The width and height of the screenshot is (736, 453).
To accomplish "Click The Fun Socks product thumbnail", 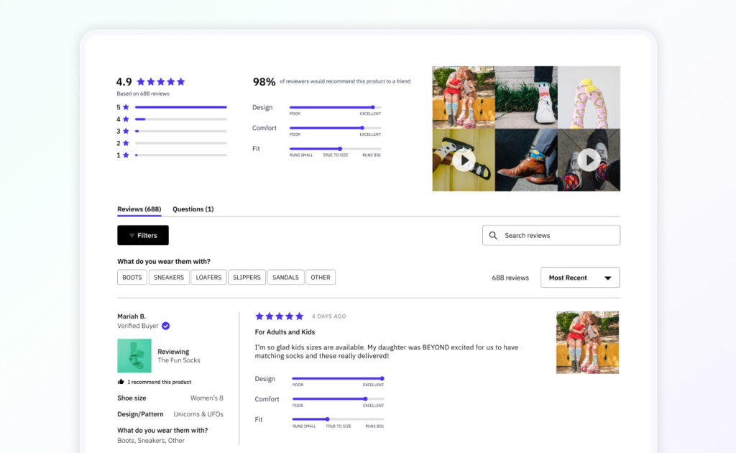I will (x=134, y=356).
